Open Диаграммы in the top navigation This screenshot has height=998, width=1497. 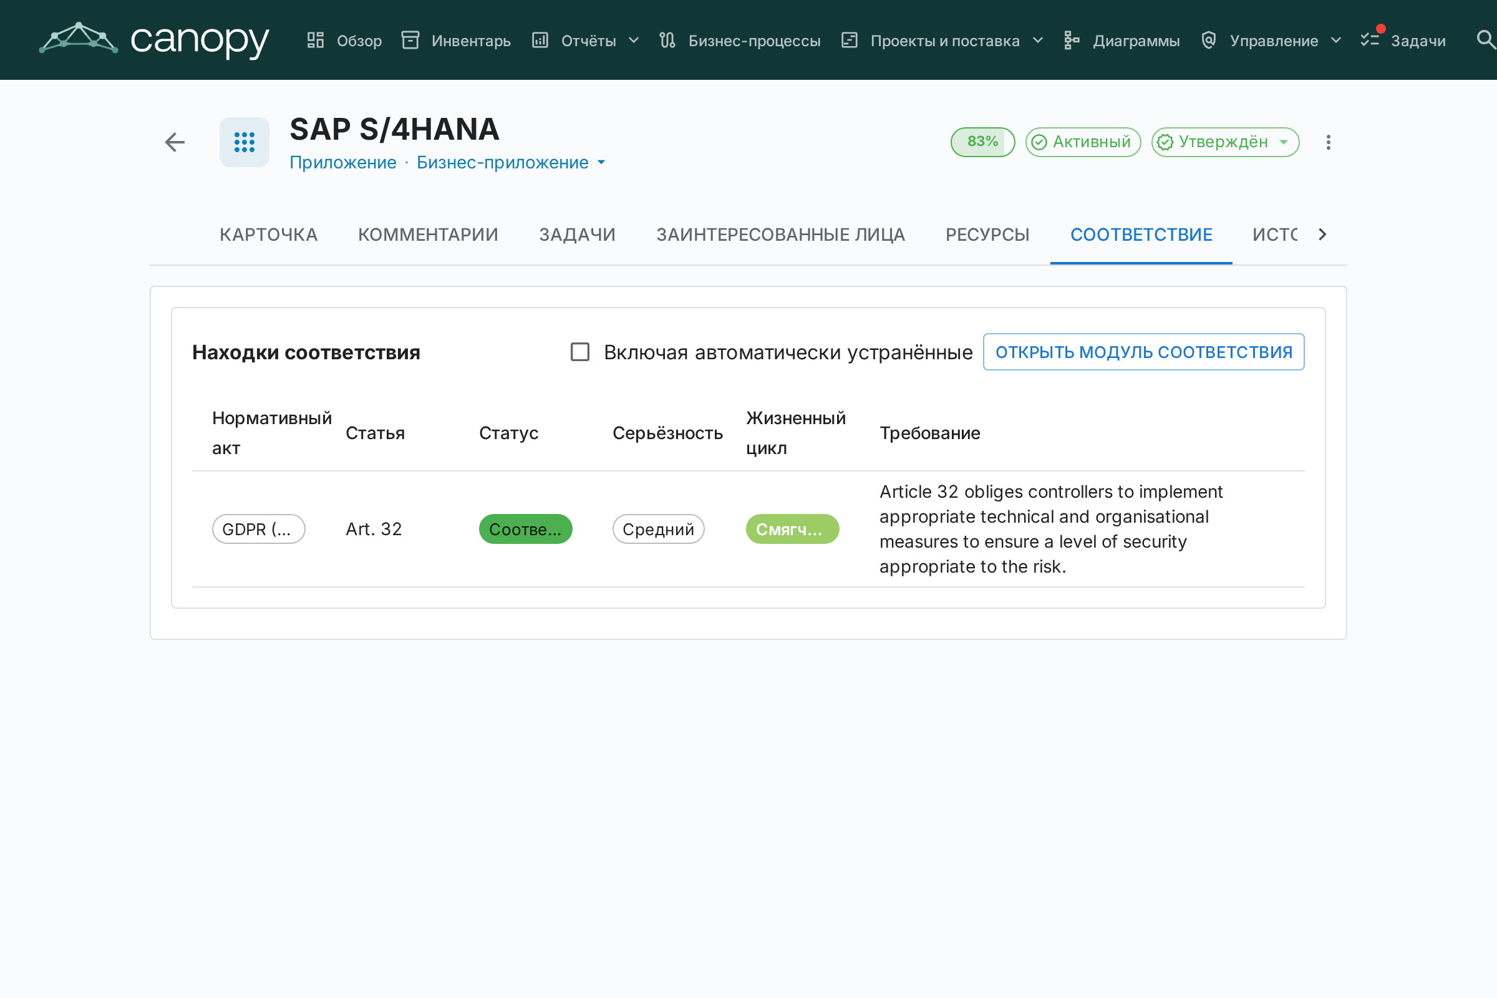tap(1122, 40)
